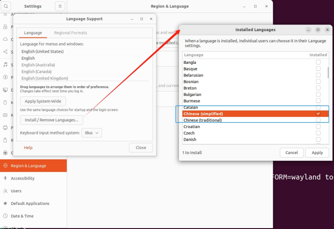
Task: Maximize the Language Support window
Action: point(141,19)
